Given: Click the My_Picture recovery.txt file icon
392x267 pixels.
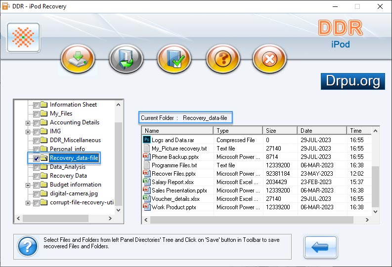Looking at the screenshot, I should coord(147,148).
